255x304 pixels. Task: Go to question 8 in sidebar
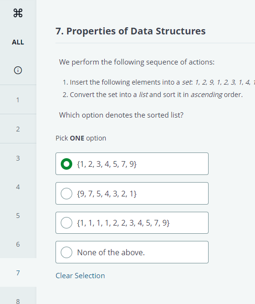tap(18, 301)
